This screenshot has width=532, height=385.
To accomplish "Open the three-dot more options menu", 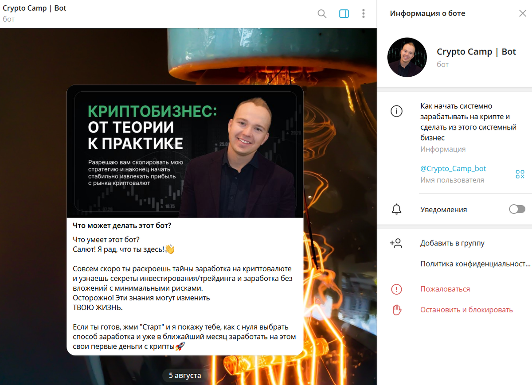I will 364,14.
